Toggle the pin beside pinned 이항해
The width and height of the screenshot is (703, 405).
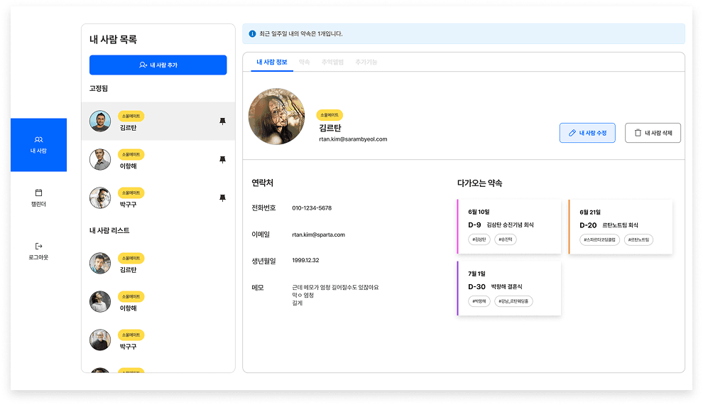coord(222,160)
